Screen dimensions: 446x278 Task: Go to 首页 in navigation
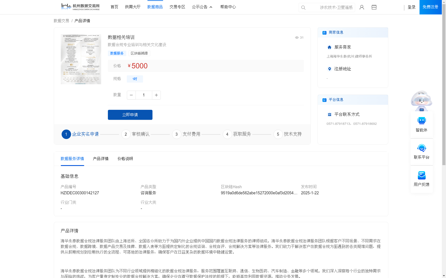point(114,7)
